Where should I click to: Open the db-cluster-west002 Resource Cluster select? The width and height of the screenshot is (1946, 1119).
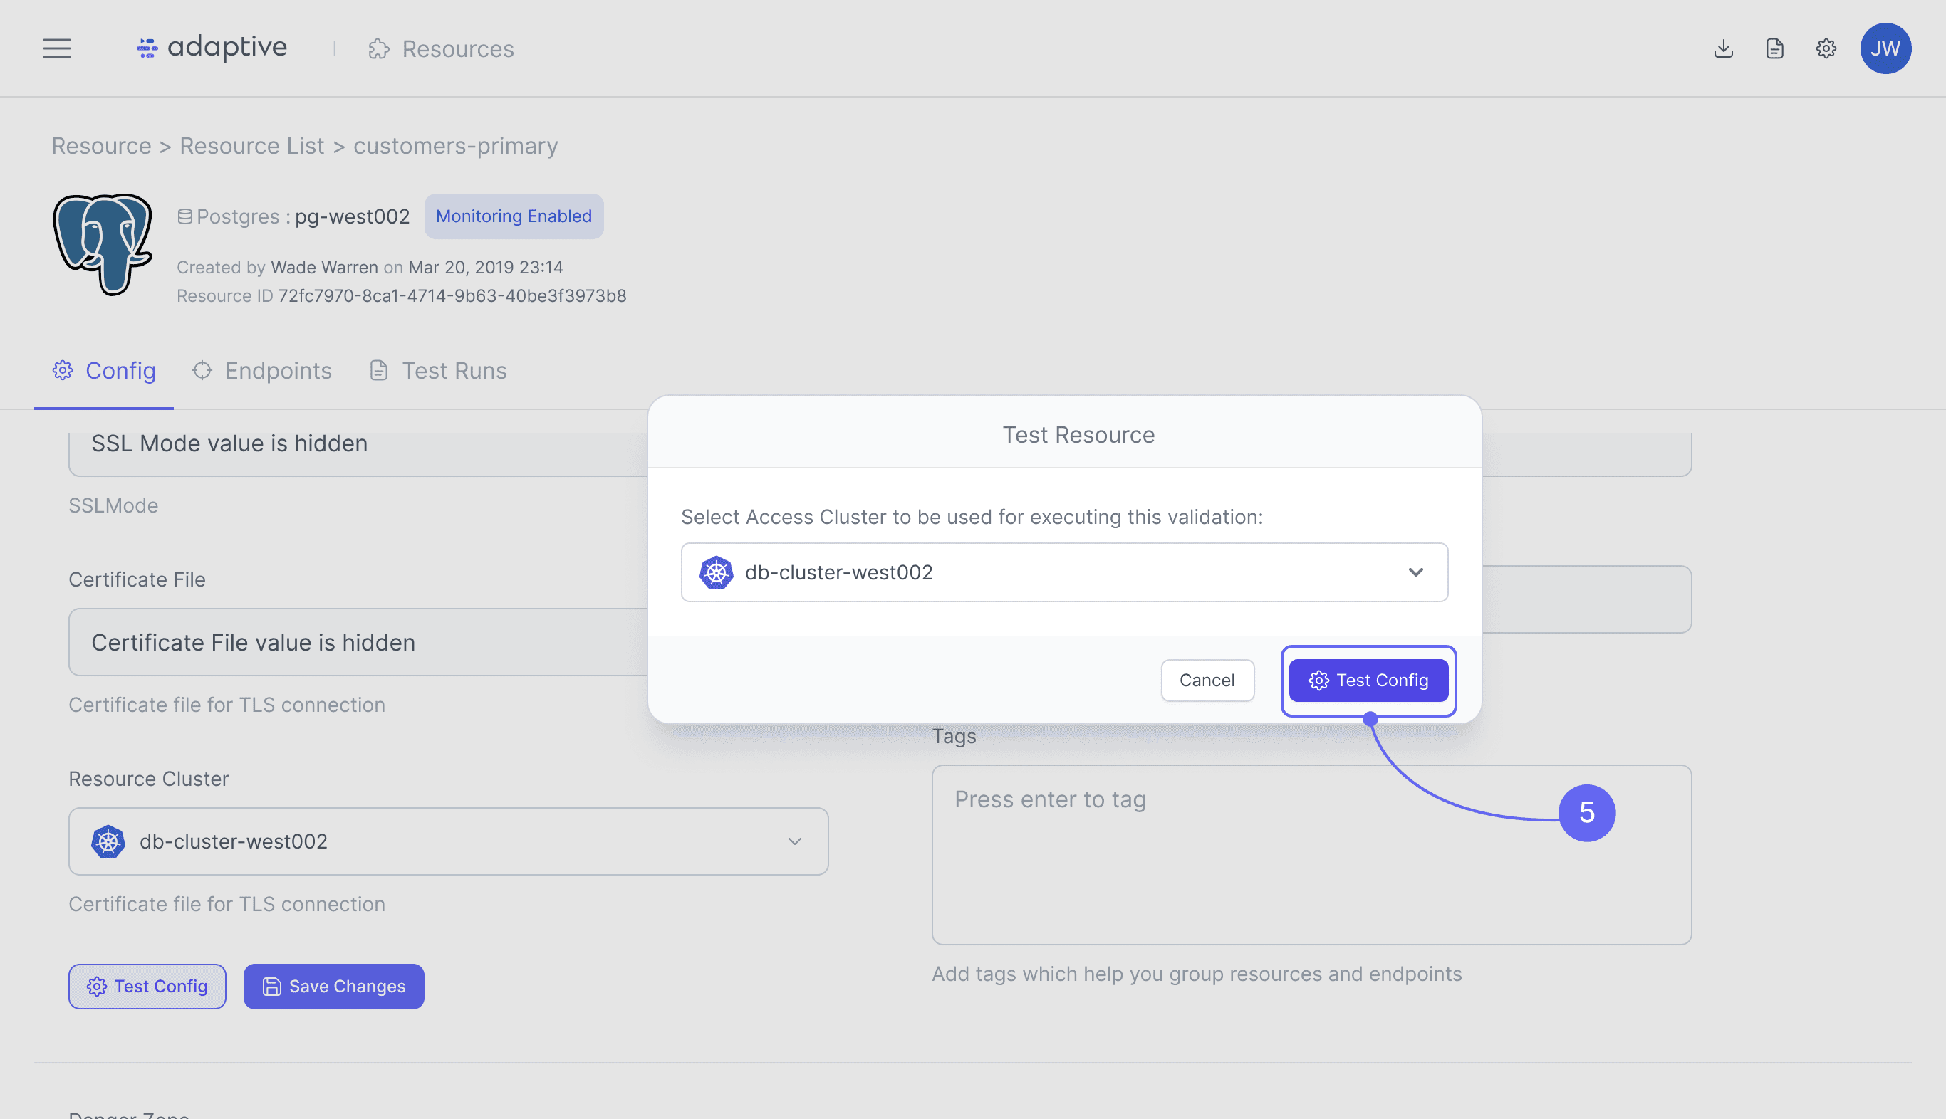click(x=448, y=841)
